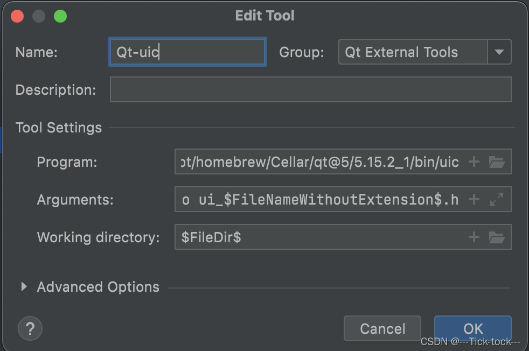
Task: Click the plus macro icon in Program field
Action: pyautogui.click(x=474, y=162)
